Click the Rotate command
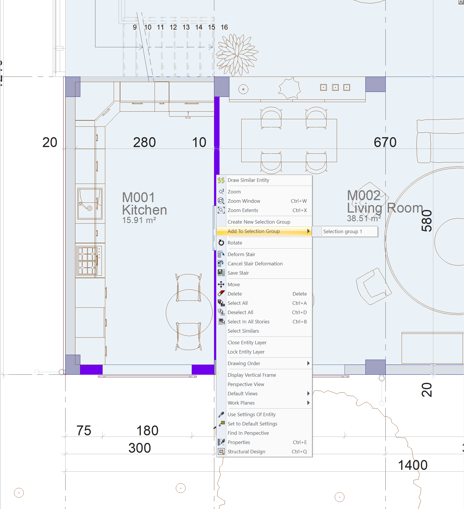Screen dimensions: 464x509 pyautogui.click(x=264, y=243)
